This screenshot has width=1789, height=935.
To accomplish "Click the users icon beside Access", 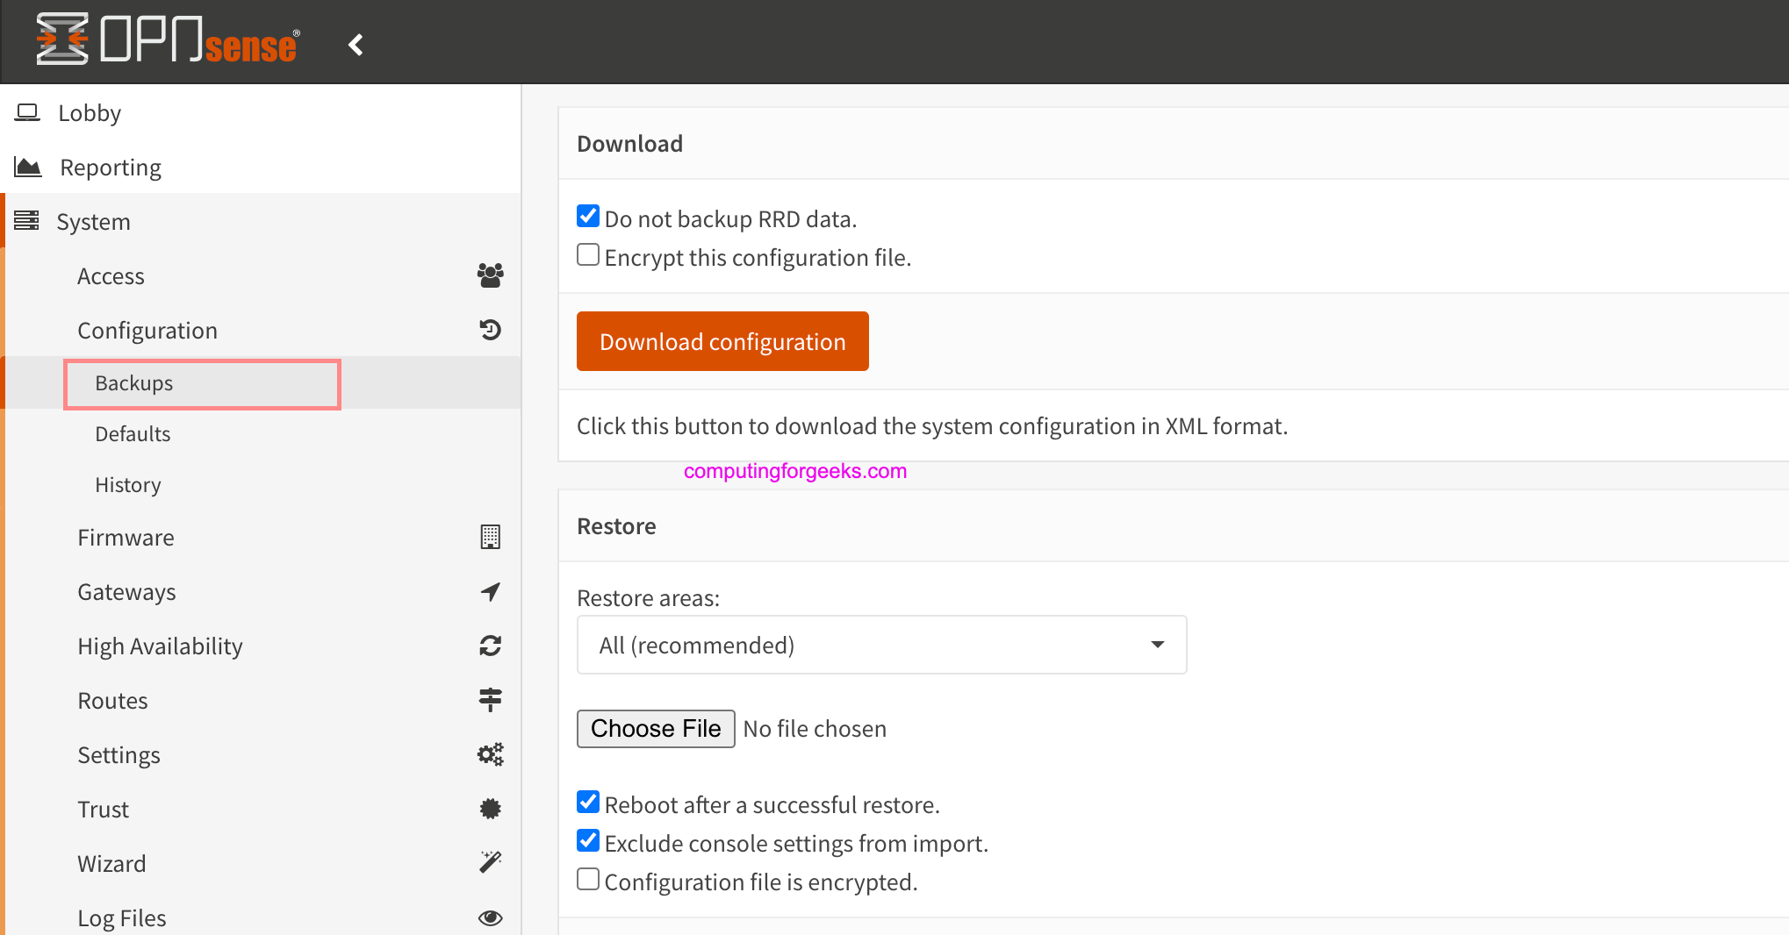I will coord(490,275).
